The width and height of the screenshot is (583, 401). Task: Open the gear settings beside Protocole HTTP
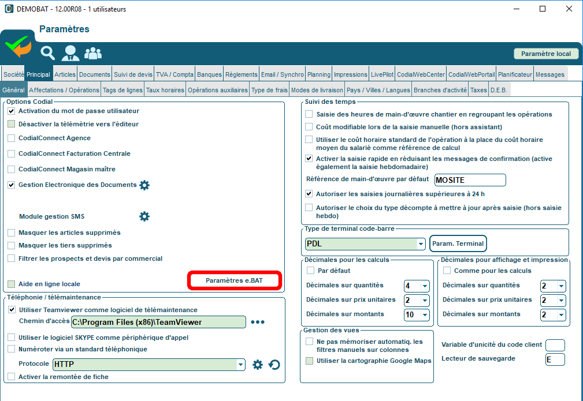[x=258, y=365]
